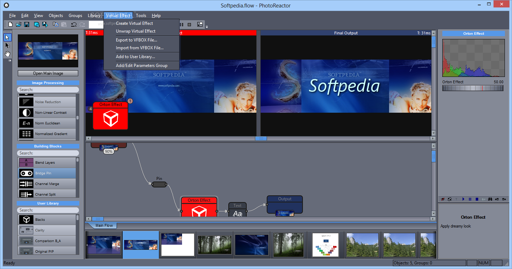Click the blue play icon in properties panel

(463, 199)
